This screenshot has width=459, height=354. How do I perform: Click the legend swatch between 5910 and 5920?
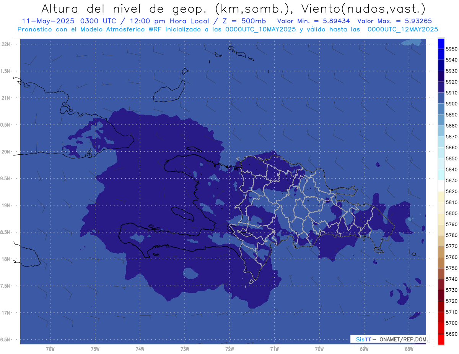441,87
